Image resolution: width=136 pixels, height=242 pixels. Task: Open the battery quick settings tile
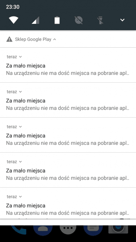point(57,20)
